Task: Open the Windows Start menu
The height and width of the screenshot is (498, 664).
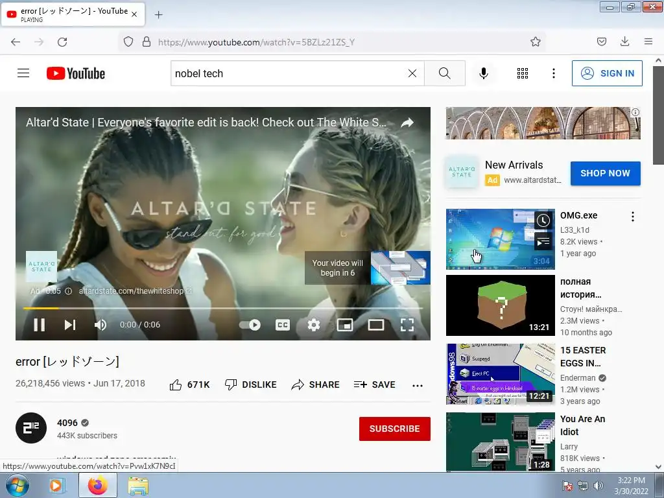Action: (17, 486)
